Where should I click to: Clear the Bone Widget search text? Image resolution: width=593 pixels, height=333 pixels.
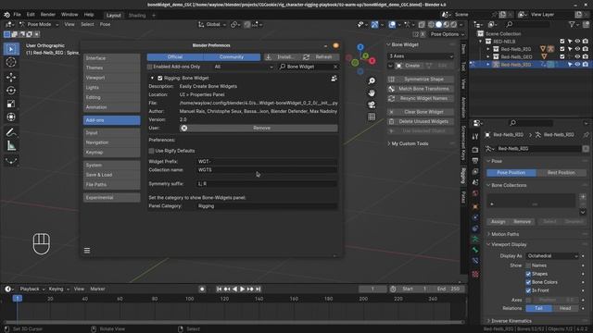[335, 67]
